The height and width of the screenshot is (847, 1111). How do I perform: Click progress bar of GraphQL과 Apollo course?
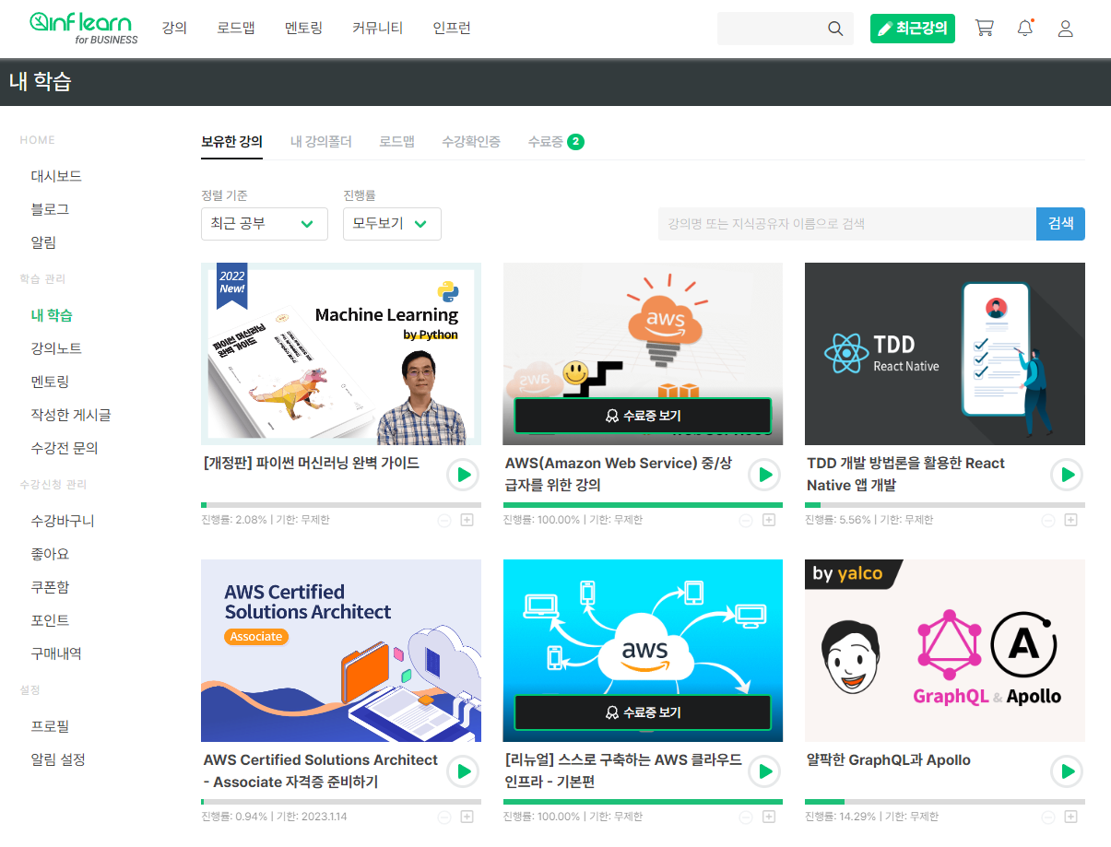coord(945,802)
